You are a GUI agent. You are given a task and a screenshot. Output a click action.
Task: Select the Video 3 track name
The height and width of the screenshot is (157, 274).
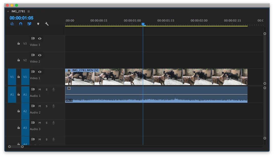[35, 45]
